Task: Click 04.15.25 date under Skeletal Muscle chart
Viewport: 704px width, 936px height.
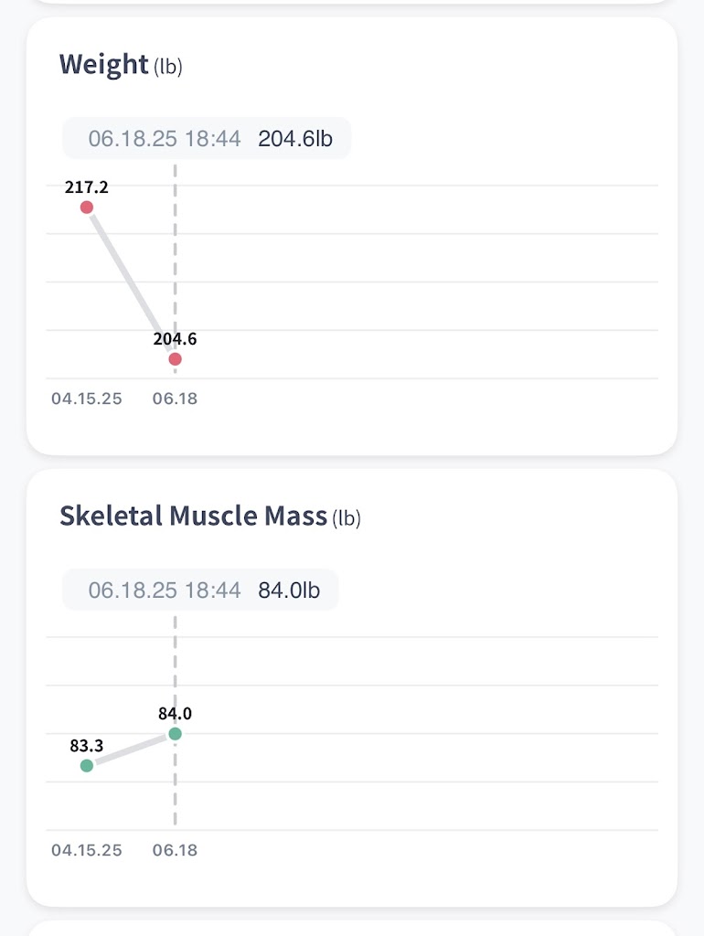Action: tap(87, 851)
